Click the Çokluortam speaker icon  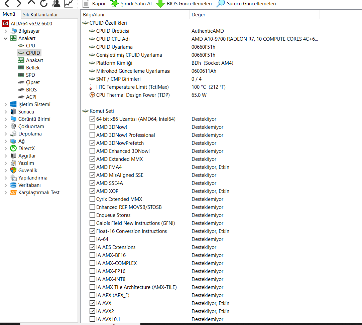tap(13, 126)
